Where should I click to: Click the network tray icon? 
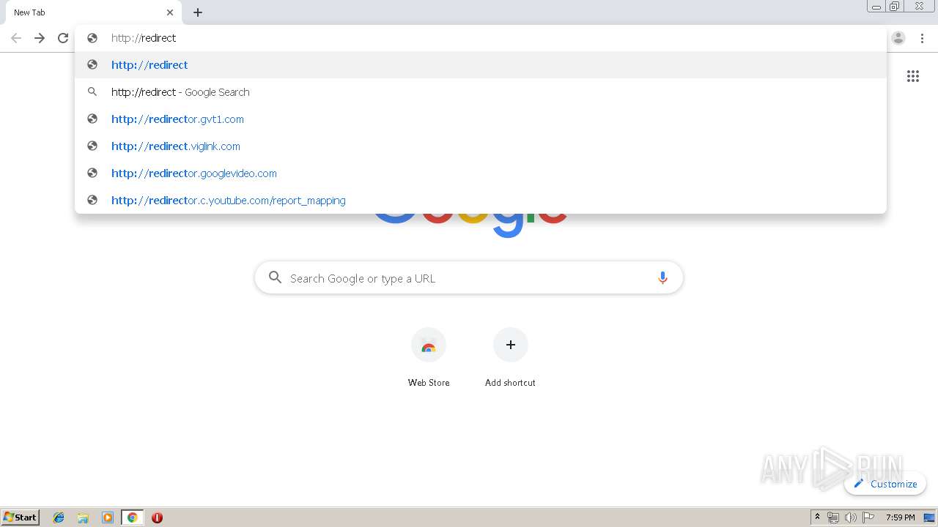(x=833, y=517)
